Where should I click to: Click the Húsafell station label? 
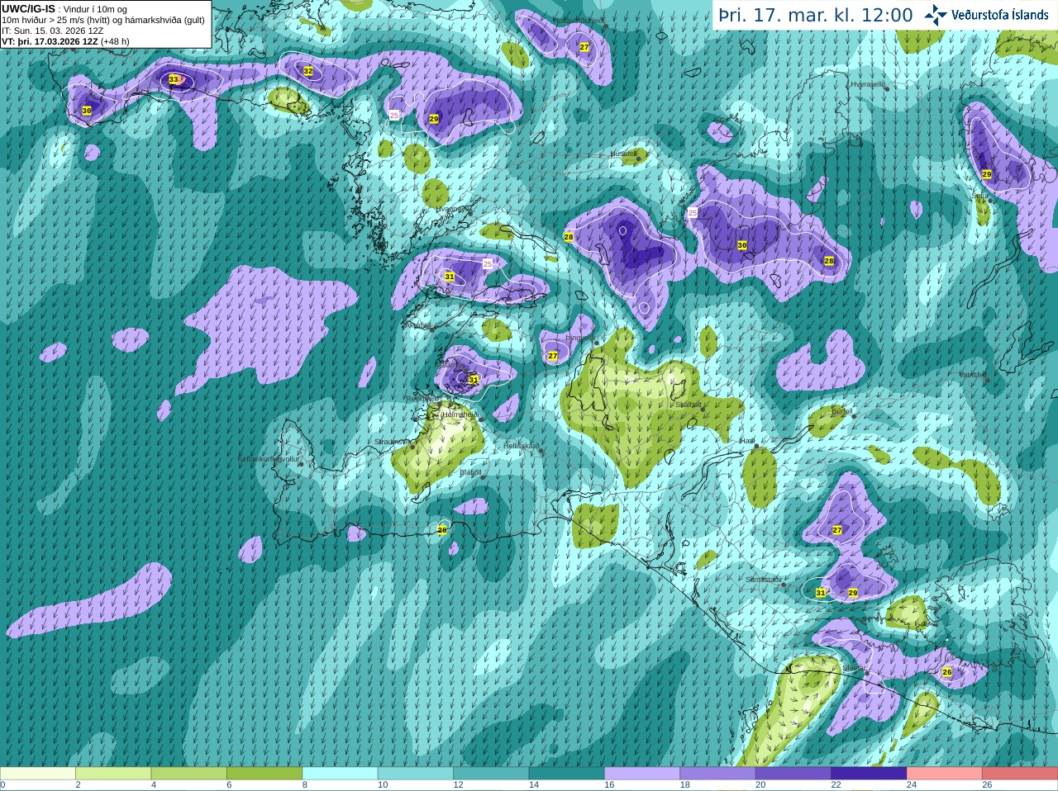(623, 154)
